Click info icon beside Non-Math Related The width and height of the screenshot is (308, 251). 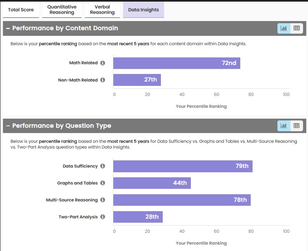[103, 80]
